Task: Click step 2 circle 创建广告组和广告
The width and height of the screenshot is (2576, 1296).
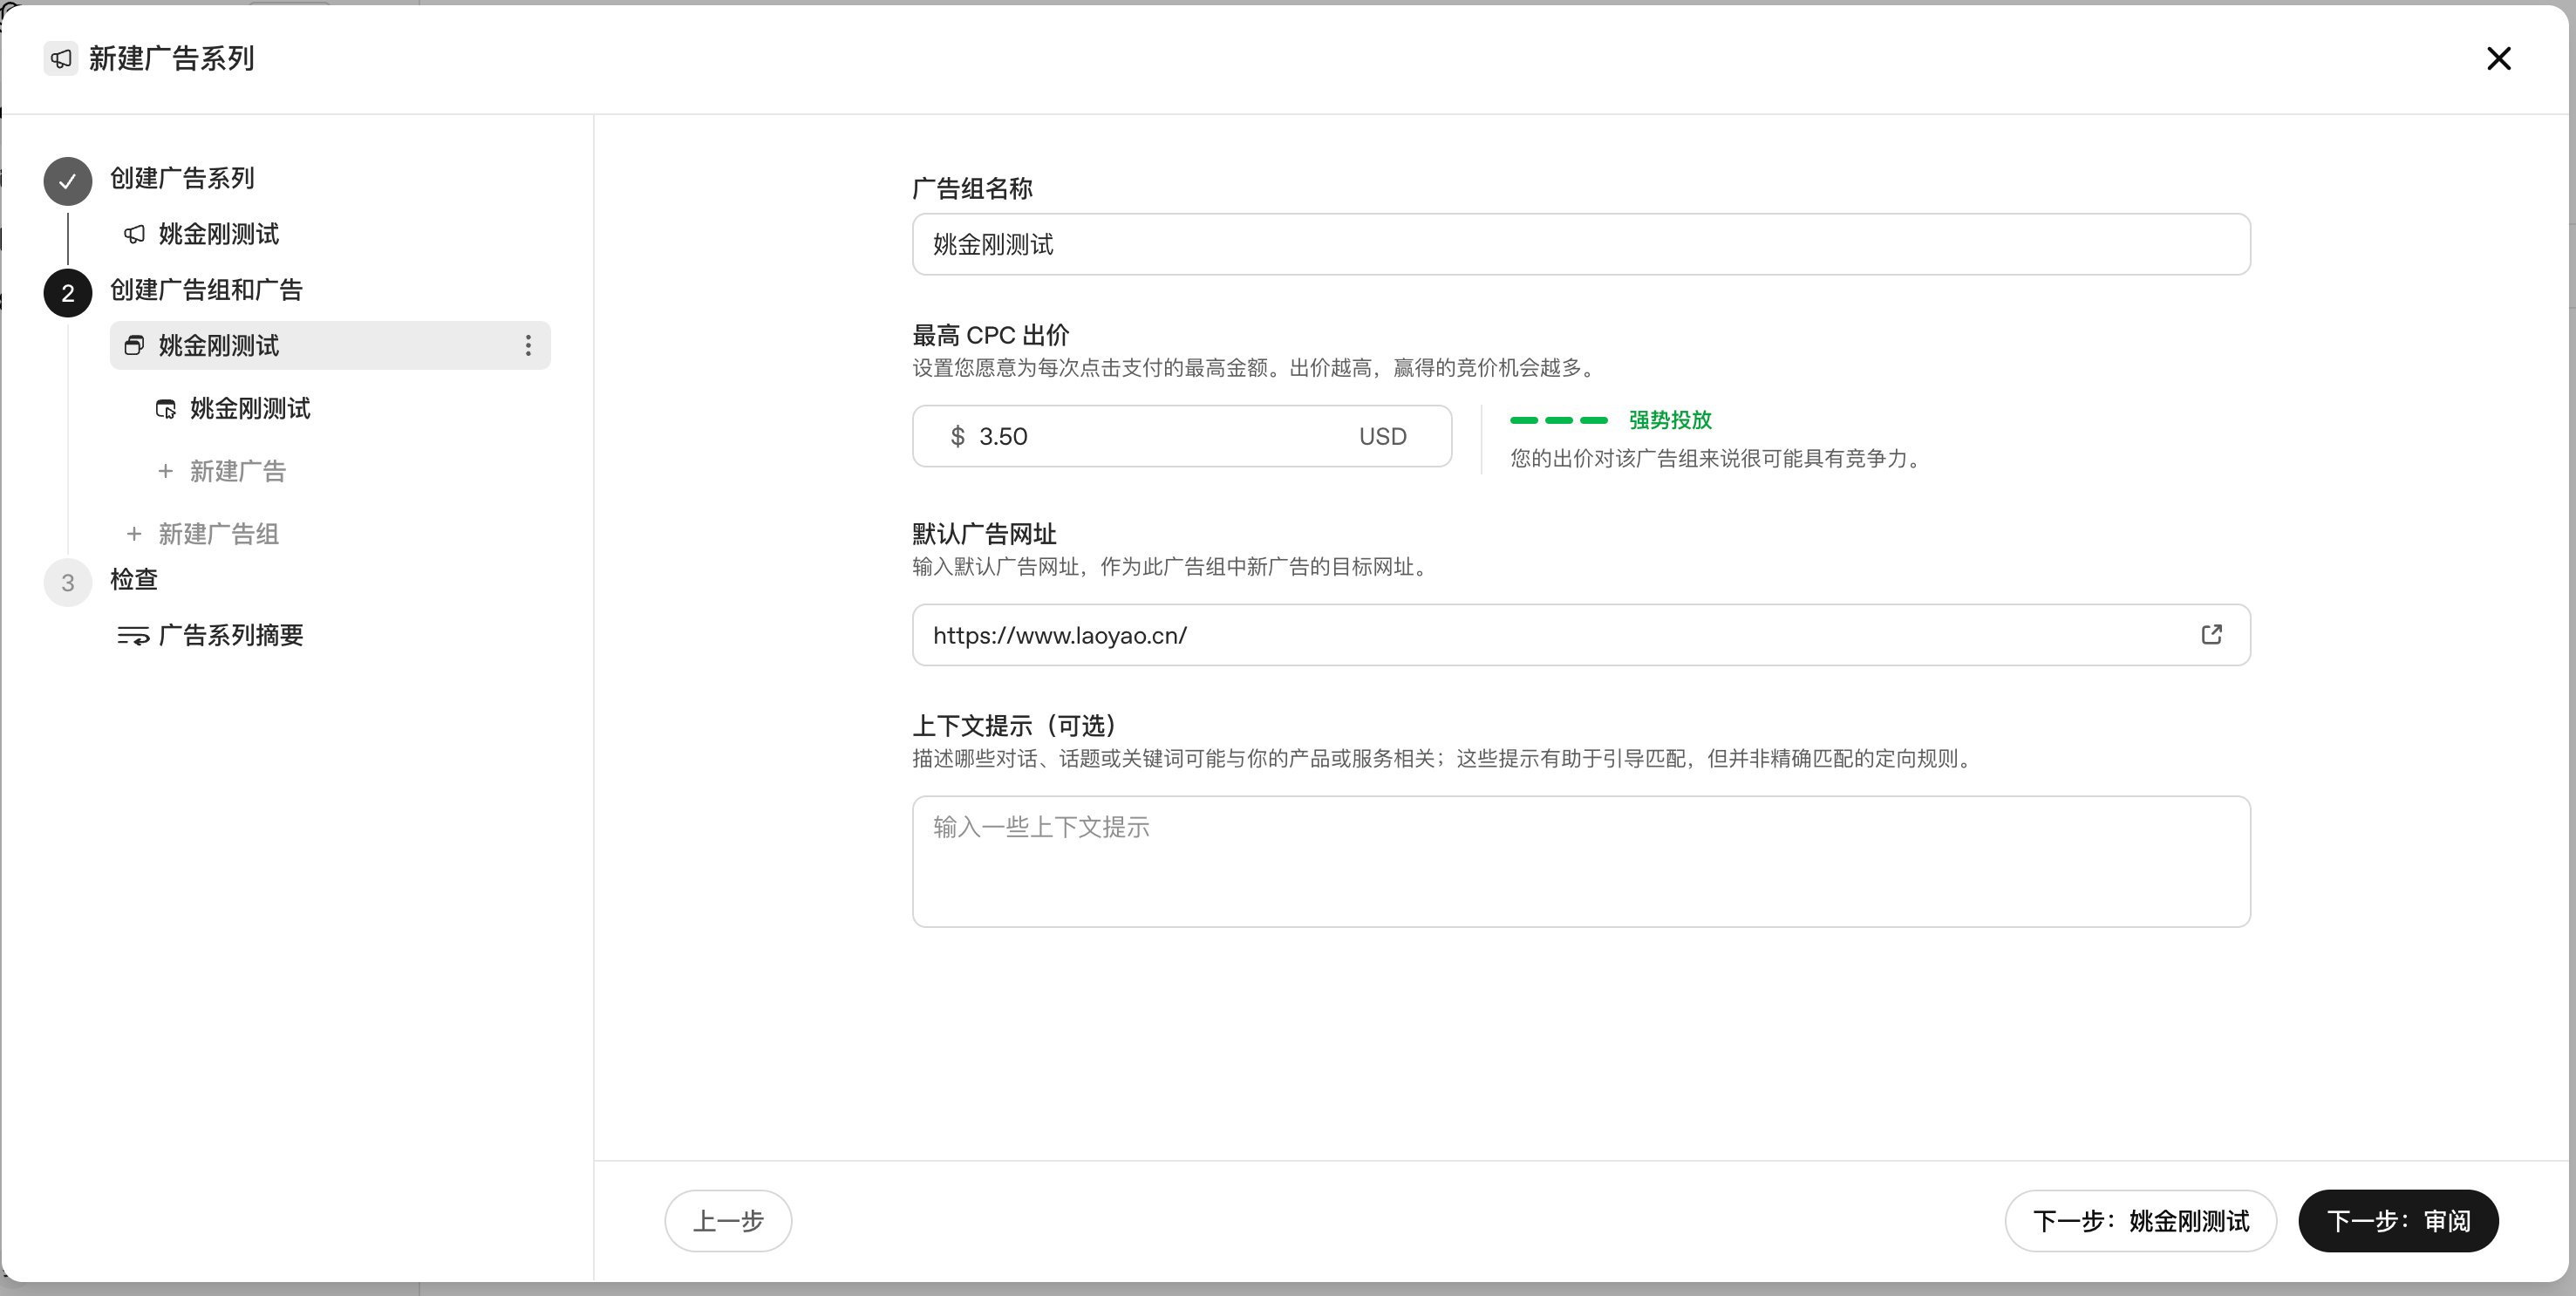Action: pos(68,293)
